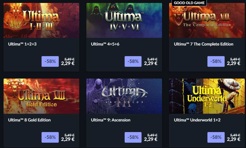Click the 2,29 € price of Ultima Underworld
Viewport: 246px width, 148px height.
coord(234,139)
